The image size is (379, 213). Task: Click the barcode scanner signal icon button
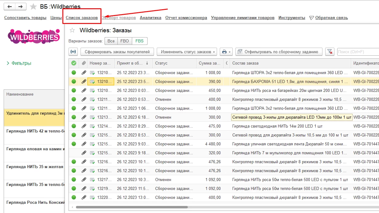pyautogui.click(x=73, y=52)
